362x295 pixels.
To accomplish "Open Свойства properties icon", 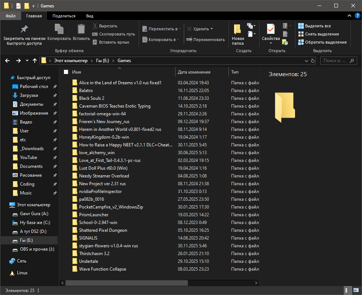I will (271, 29).
